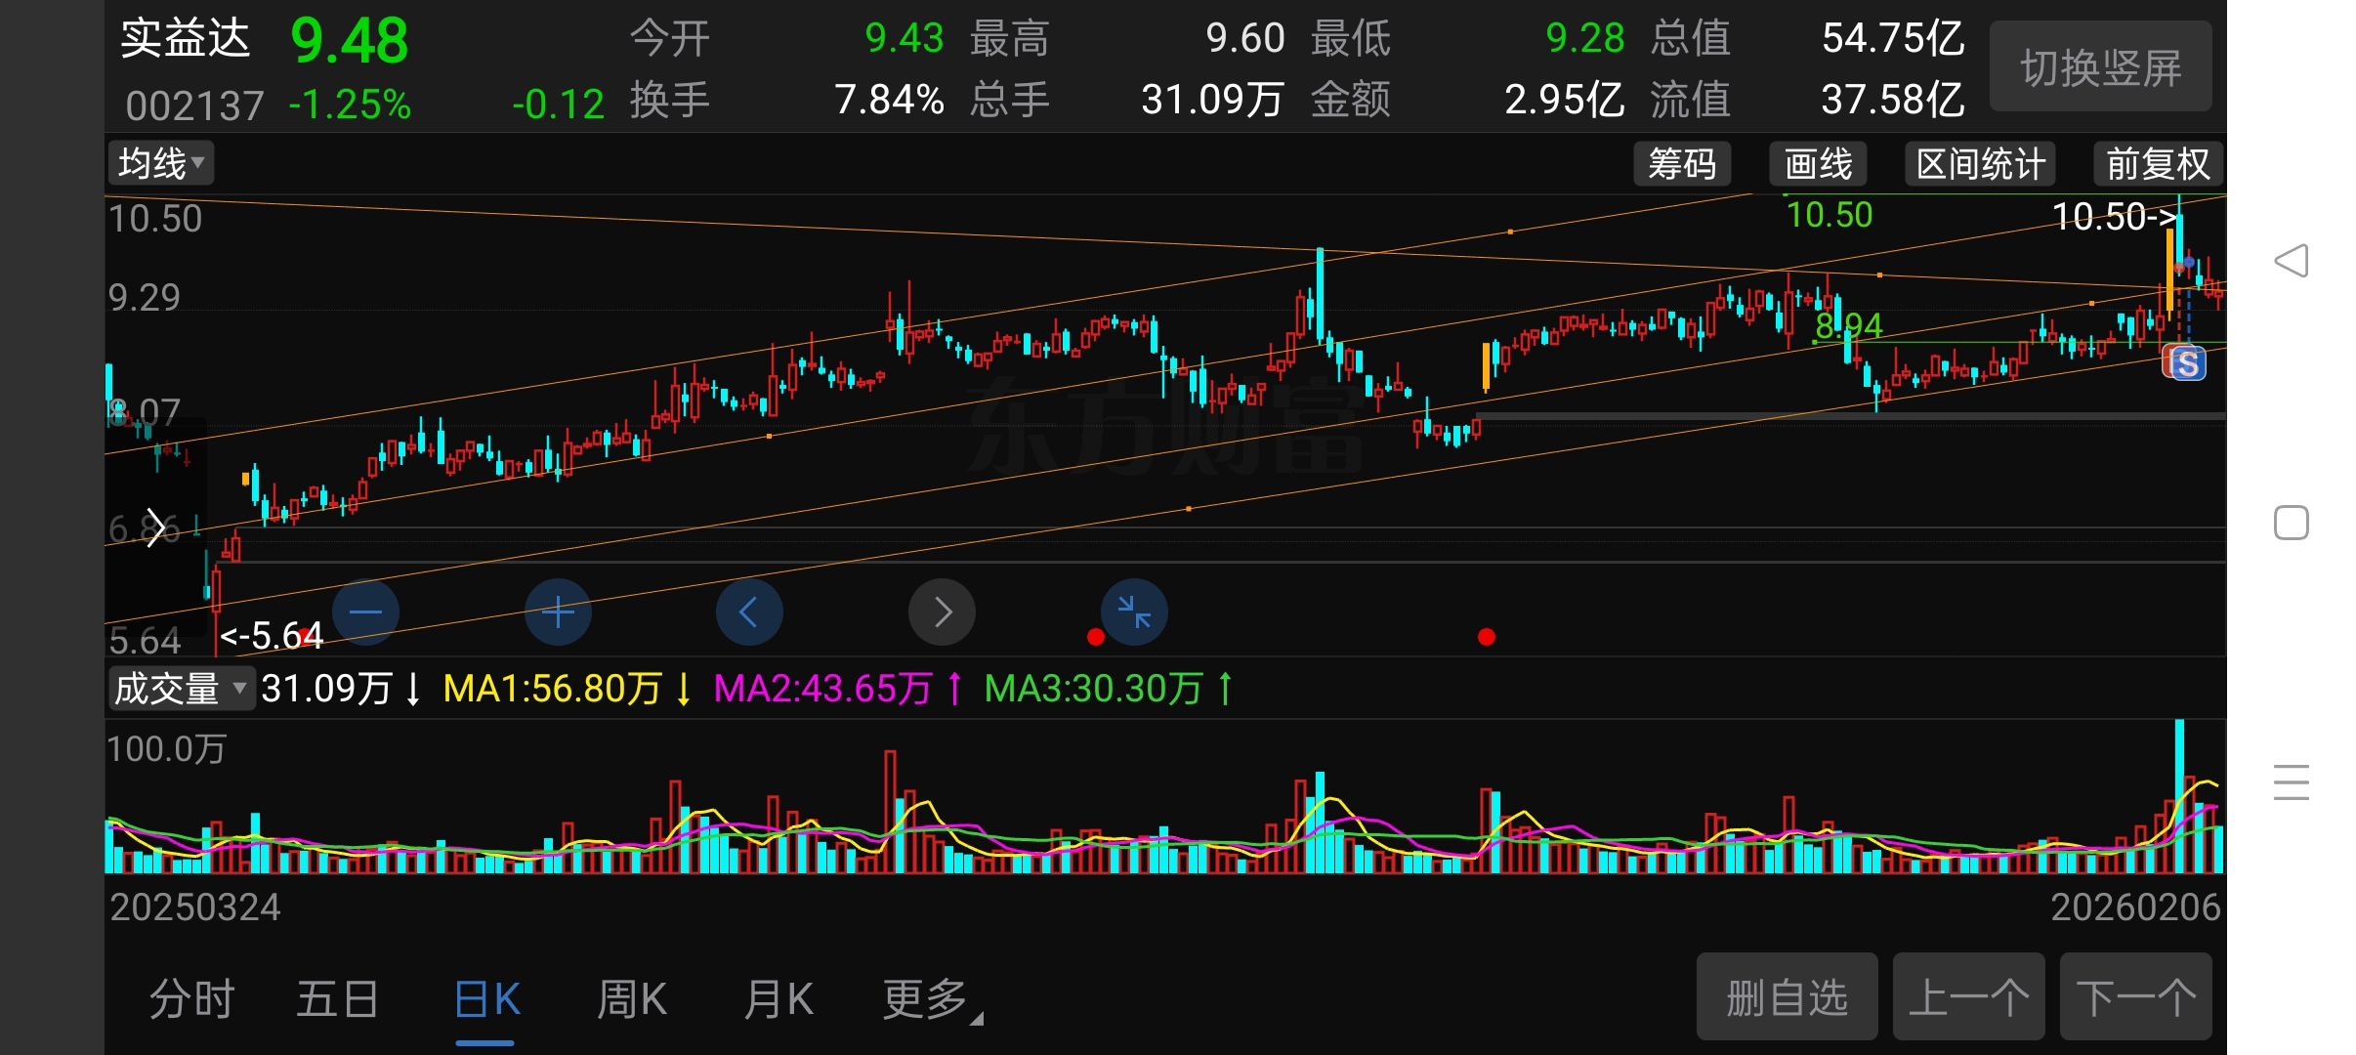Open Android recent apps menu lines
The width and height of the screenshot is (2356, 1055).
coord(2291,781)
